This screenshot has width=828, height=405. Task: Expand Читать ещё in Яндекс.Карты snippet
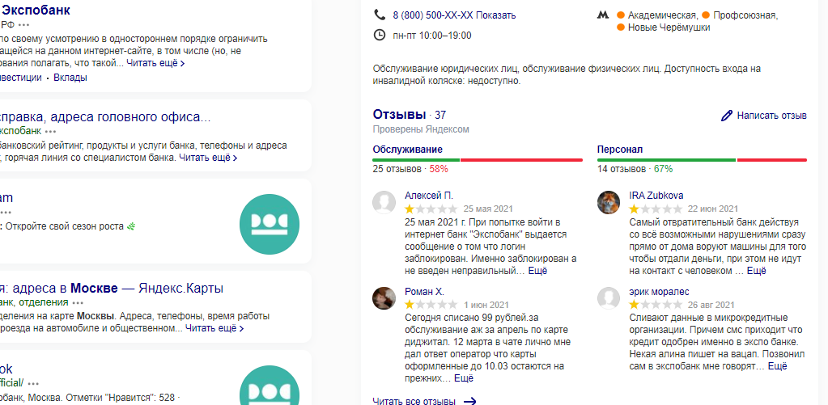pos(214,328)
